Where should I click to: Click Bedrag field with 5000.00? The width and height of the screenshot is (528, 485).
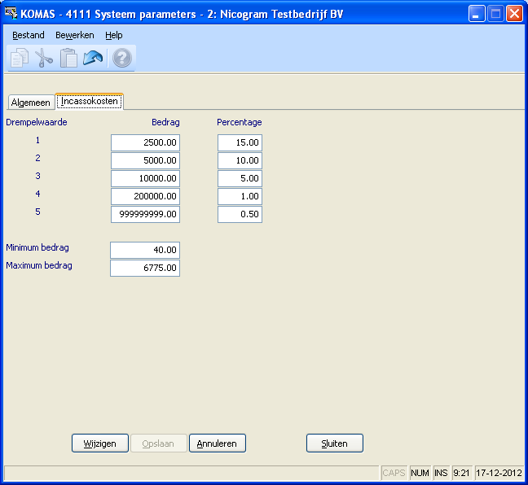tap(146, 160)
